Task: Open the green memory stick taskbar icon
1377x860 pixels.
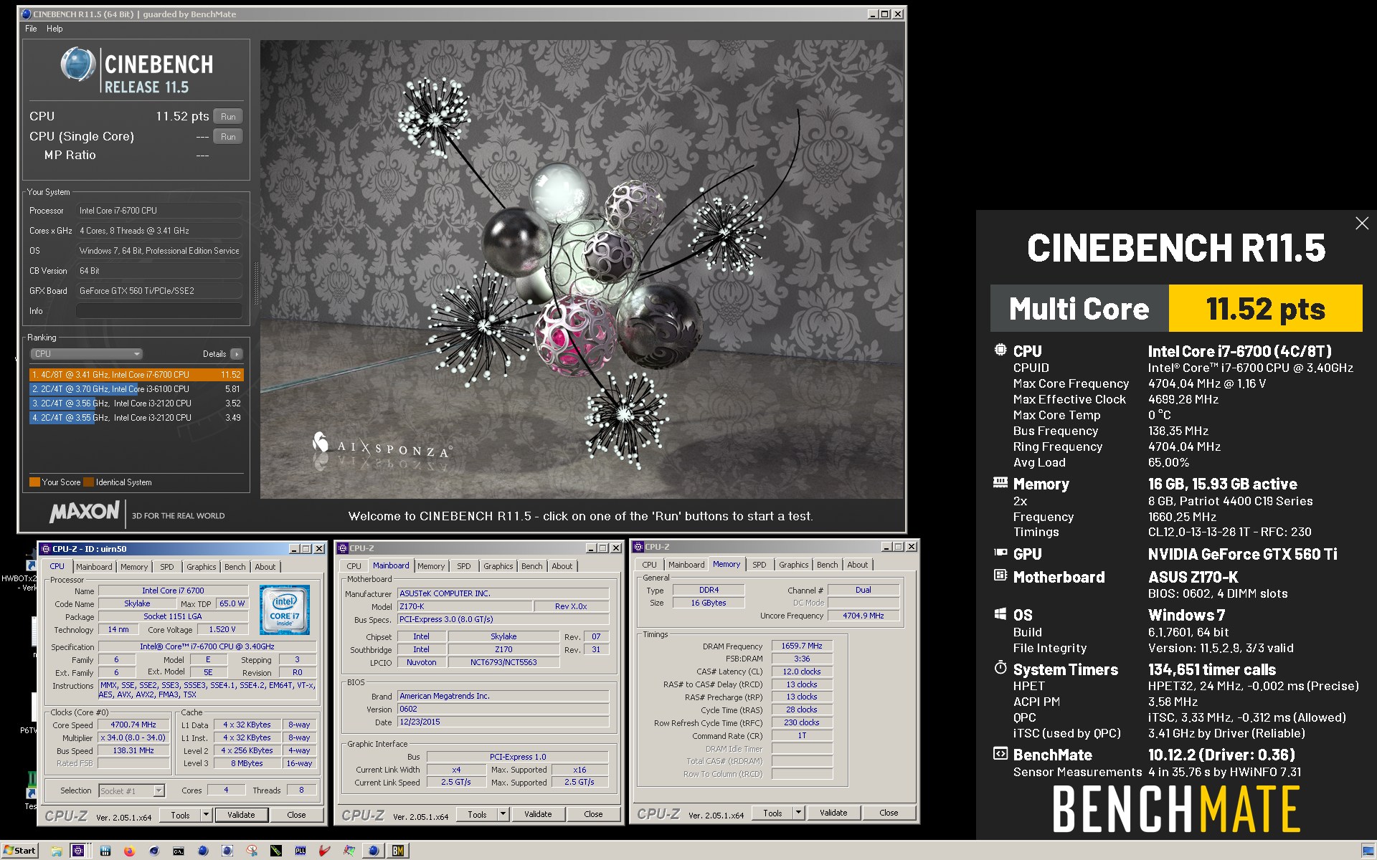Action: [x=276, y=851]
